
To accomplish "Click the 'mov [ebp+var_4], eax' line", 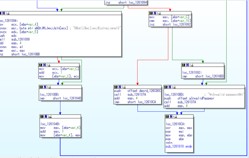I will pyautogui.click(x=60, y=135).
